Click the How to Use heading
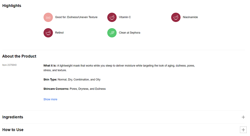The height and width of the screenshot is (136, 250). [x=13, y=130]
